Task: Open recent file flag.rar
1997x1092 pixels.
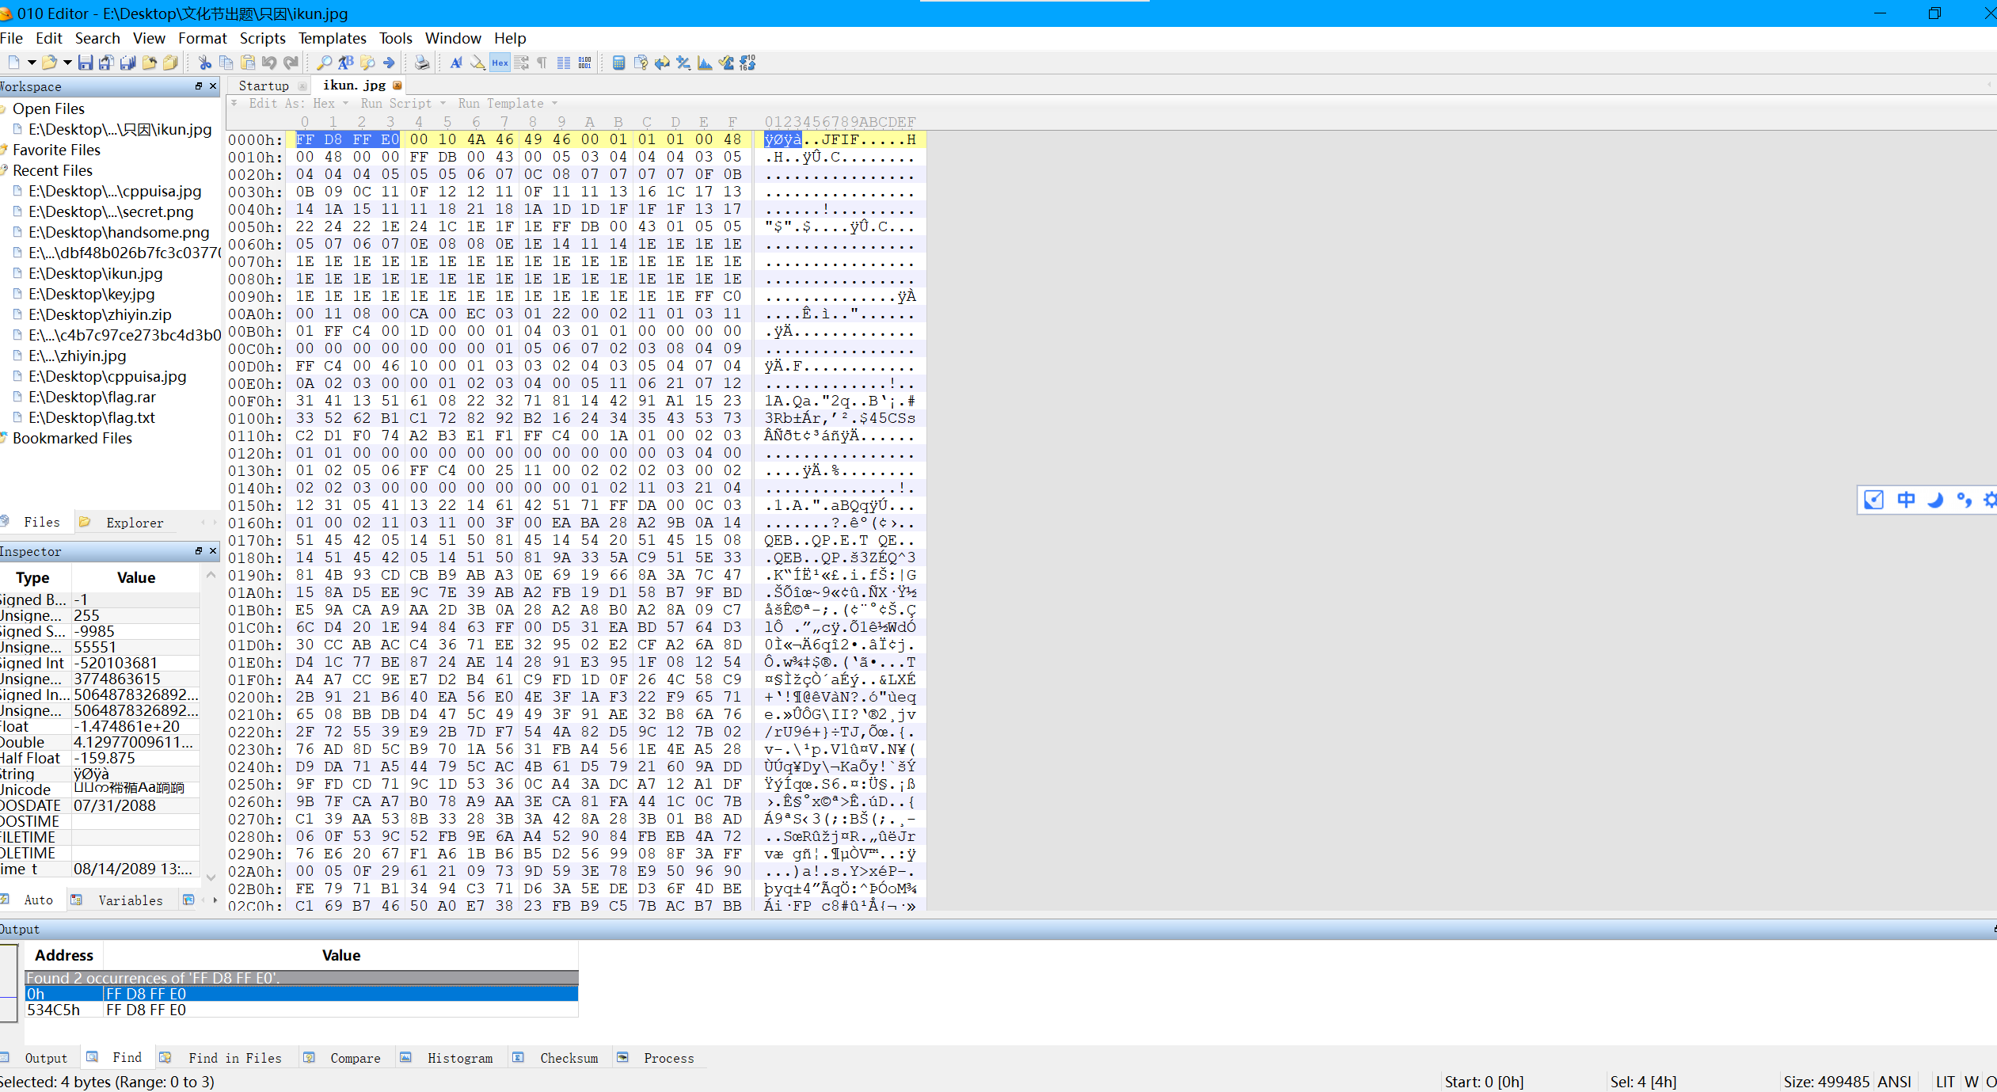Action: pyautogui.click(x=92, y=397)
